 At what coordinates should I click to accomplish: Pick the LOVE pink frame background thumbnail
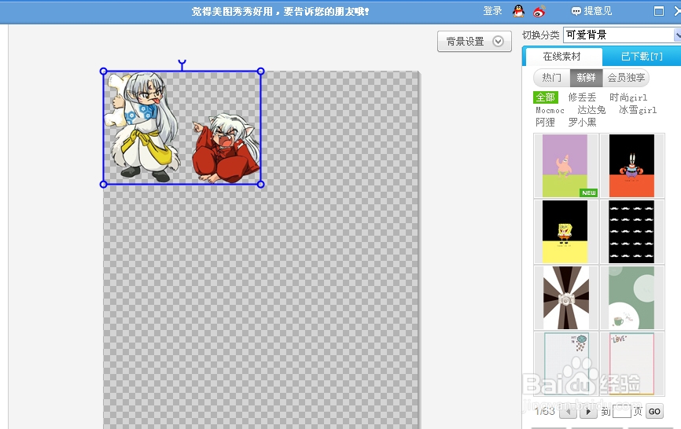coord(632,364)
